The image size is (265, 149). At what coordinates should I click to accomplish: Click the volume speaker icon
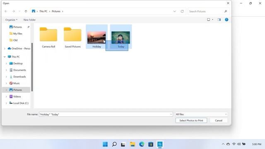(x=239, y=144)
